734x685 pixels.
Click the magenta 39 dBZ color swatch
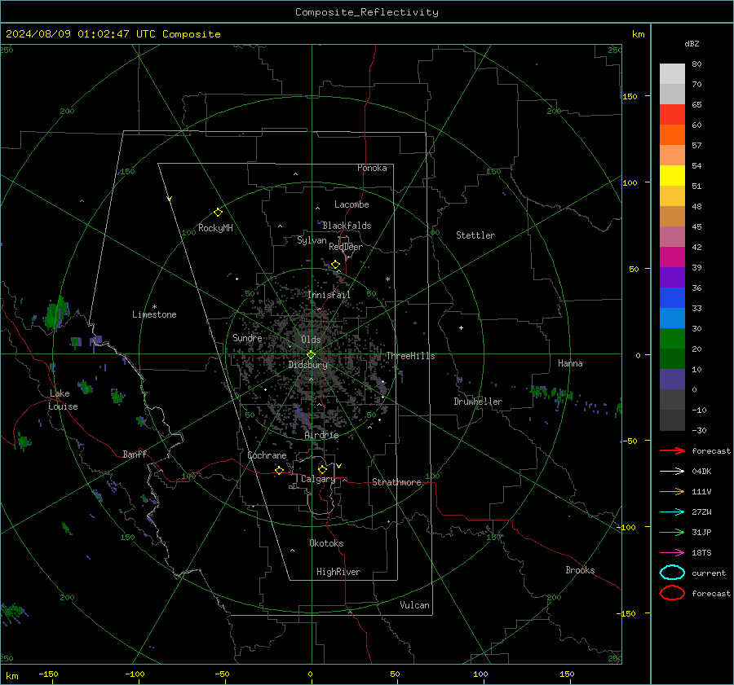point(672,257)
